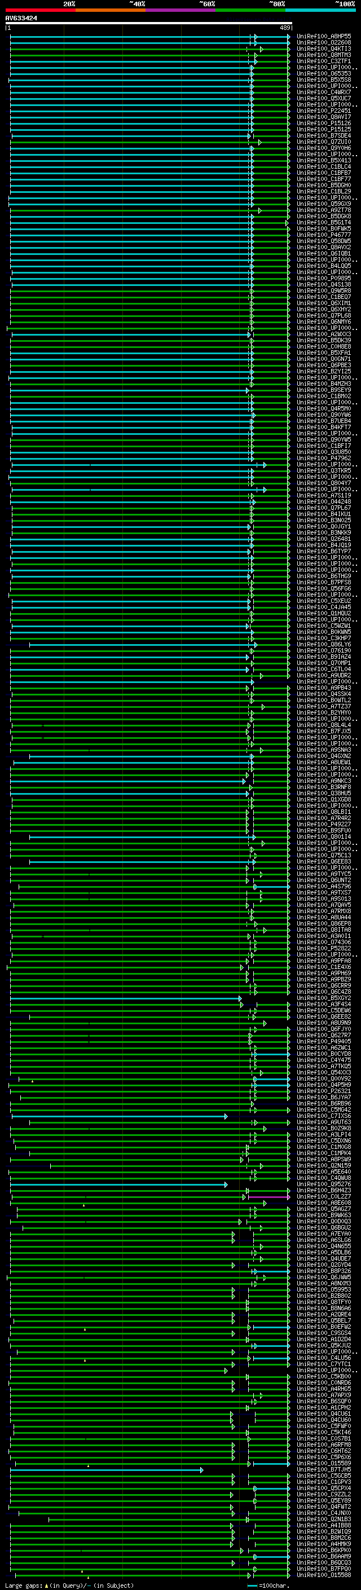Click the red 20% legend color segment
This screenshot has width=361, height=1590.
point(40,10)
